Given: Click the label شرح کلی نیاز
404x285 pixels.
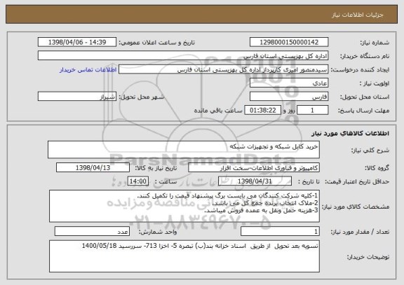Looking at the screenshot, I should (x=370, y=151).
